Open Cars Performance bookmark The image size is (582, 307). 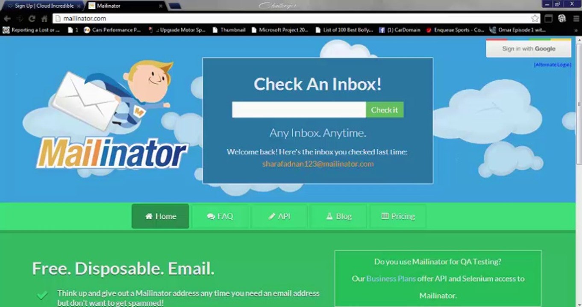click(112, 30)
